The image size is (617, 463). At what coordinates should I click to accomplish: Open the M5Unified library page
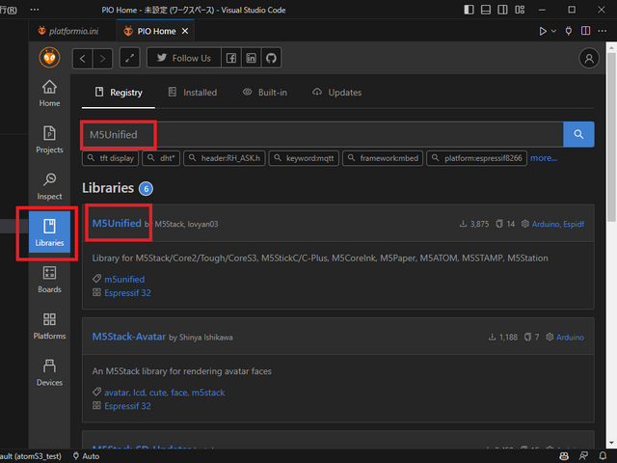pyautogui.click(x=117, y=223)
